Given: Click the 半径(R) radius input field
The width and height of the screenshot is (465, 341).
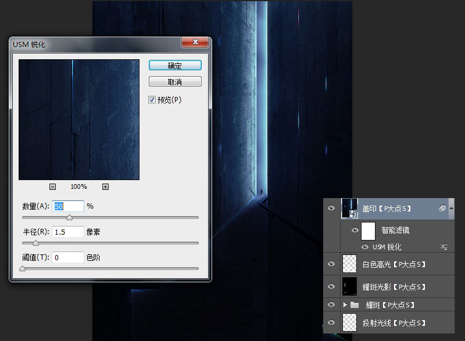Looking at the screenshot, I should point(68,232).
